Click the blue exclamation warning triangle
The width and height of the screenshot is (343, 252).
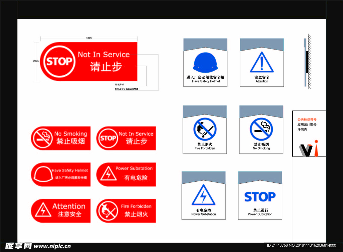[x=262, y=63]
